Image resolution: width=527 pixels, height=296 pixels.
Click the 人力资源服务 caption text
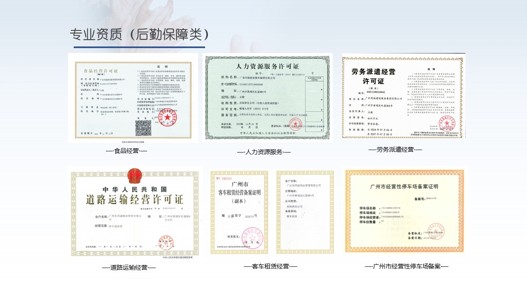pos(264,152)
